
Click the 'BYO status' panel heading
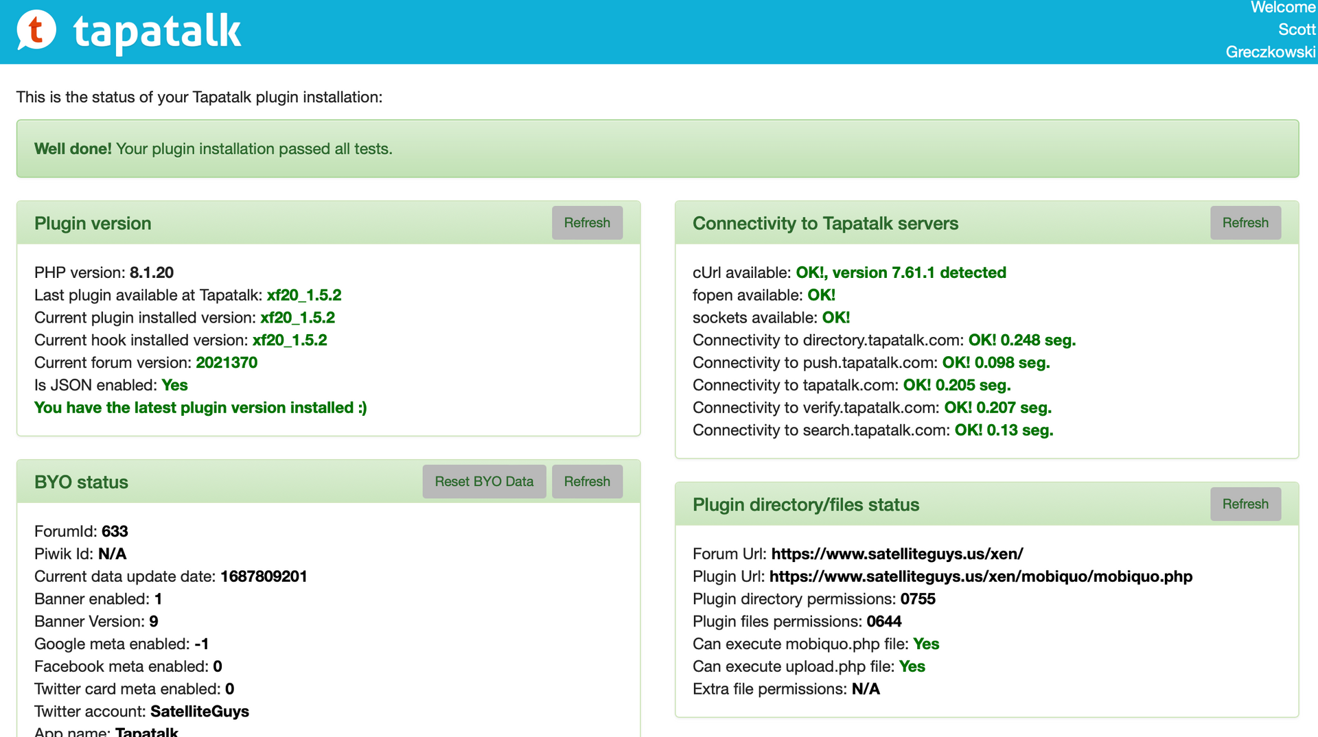click(x=81, y=482)
